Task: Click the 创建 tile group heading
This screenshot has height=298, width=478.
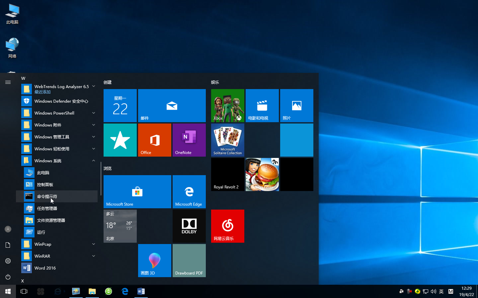Action: (x=108, y=82)
